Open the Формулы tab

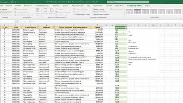56,6
